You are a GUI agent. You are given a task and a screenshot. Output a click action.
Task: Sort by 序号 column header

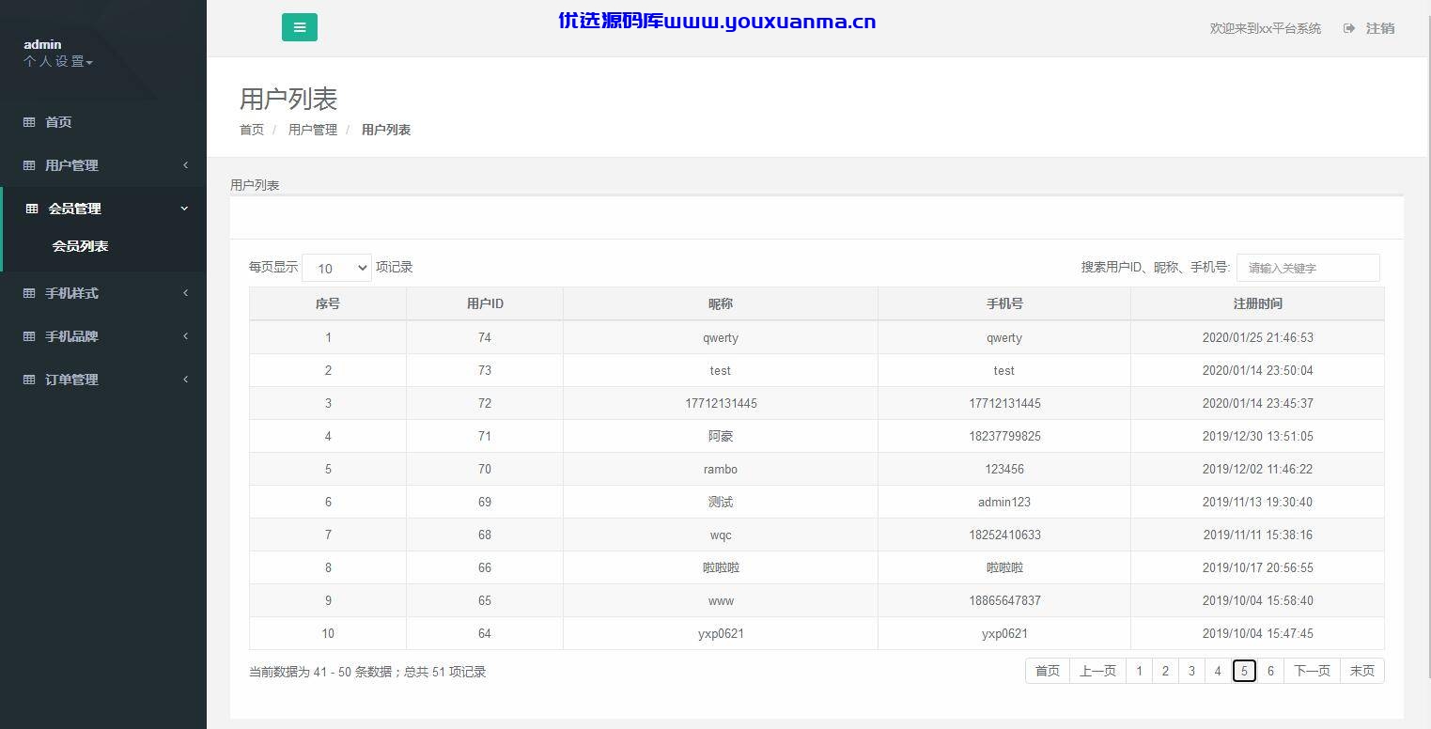[328, 303]
